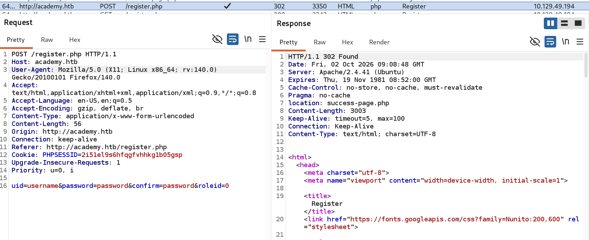The image size is (589, 240).
Task: Switch to the Request Hex tab
Action: pyautogui.click(x=75, y=40)
